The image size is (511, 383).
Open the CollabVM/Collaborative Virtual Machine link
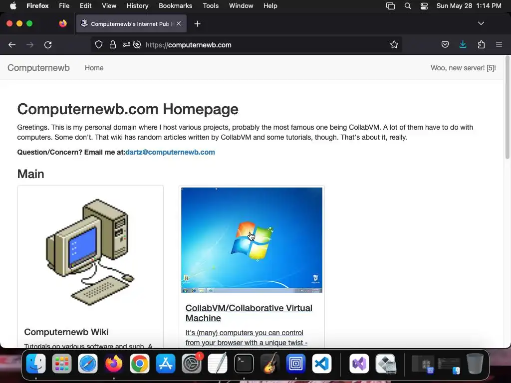tap(249, 313)
